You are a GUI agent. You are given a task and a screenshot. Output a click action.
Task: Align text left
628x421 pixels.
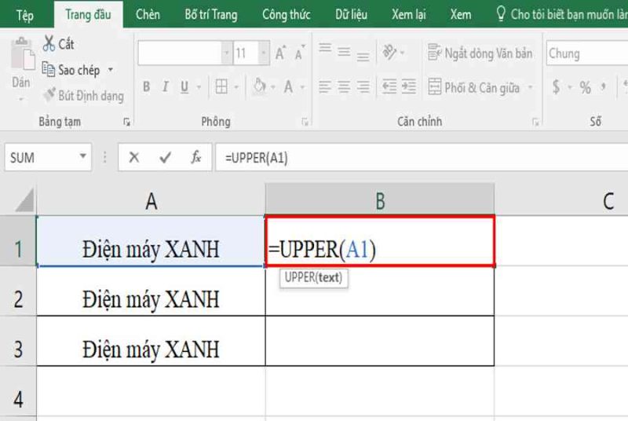325,87
